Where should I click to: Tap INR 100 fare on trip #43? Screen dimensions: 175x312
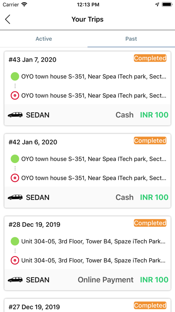pos(154,115)
